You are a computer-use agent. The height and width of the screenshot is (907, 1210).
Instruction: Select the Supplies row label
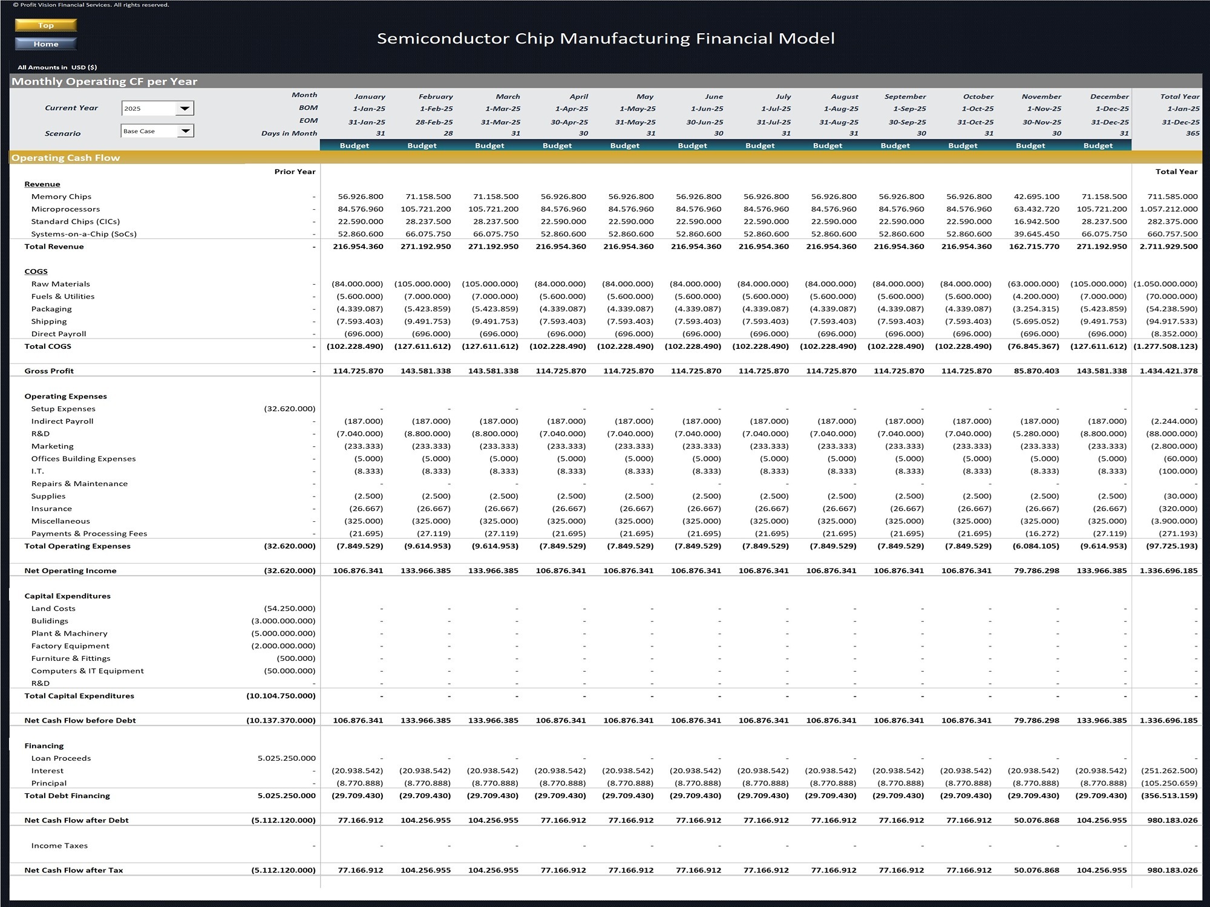48,496
